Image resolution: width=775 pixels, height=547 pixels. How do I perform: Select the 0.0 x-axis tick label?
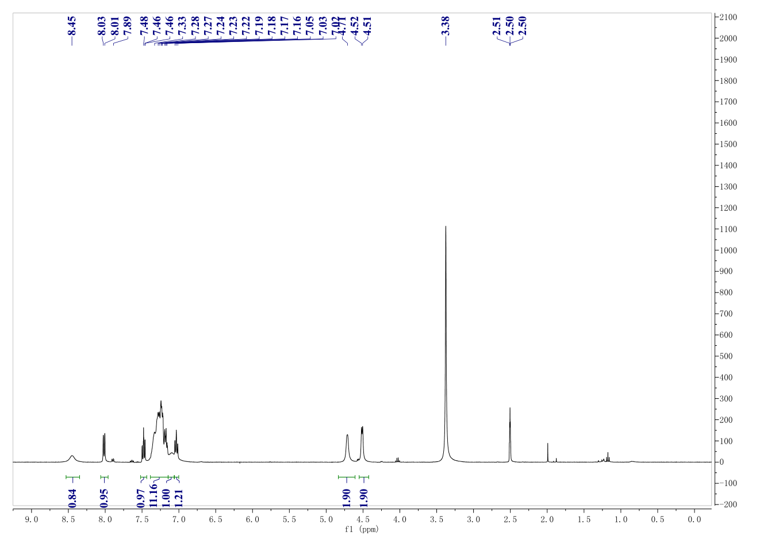694,519
